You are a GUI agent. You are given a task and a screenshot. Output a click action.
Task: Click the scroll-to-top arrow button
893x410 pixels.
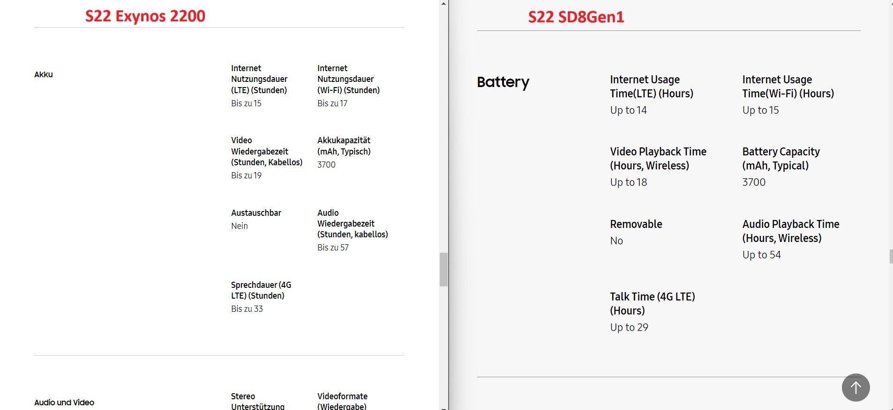[855, 387]
